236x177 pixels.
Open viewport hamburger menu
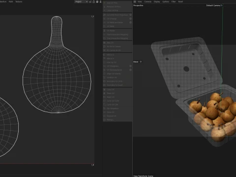pyautogui.click(x=135, y=1)
